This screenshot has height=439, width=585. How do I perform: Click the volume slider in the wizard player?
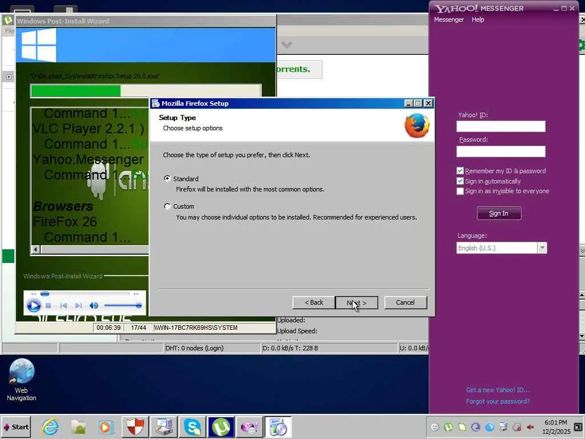(123, 306)
